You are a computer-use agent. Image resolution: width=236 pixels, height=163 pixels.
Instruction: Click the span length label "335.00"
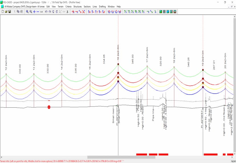(76, 68)
